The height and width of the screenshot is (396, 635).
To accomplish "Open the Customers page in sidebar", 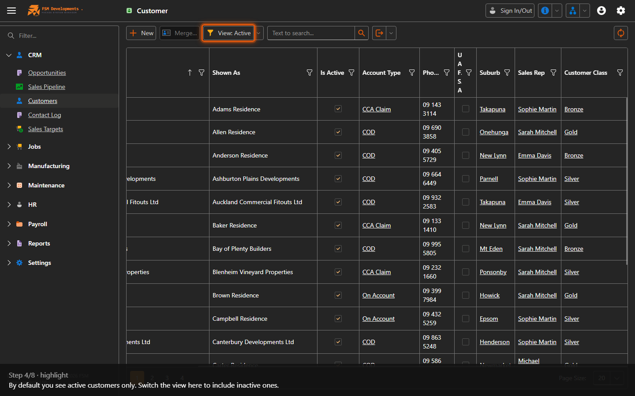I will coord(43,101).
